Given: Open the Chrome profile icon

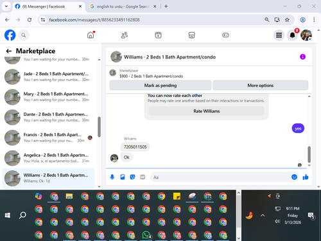Looking at the screenshot, I should [302, 20].
